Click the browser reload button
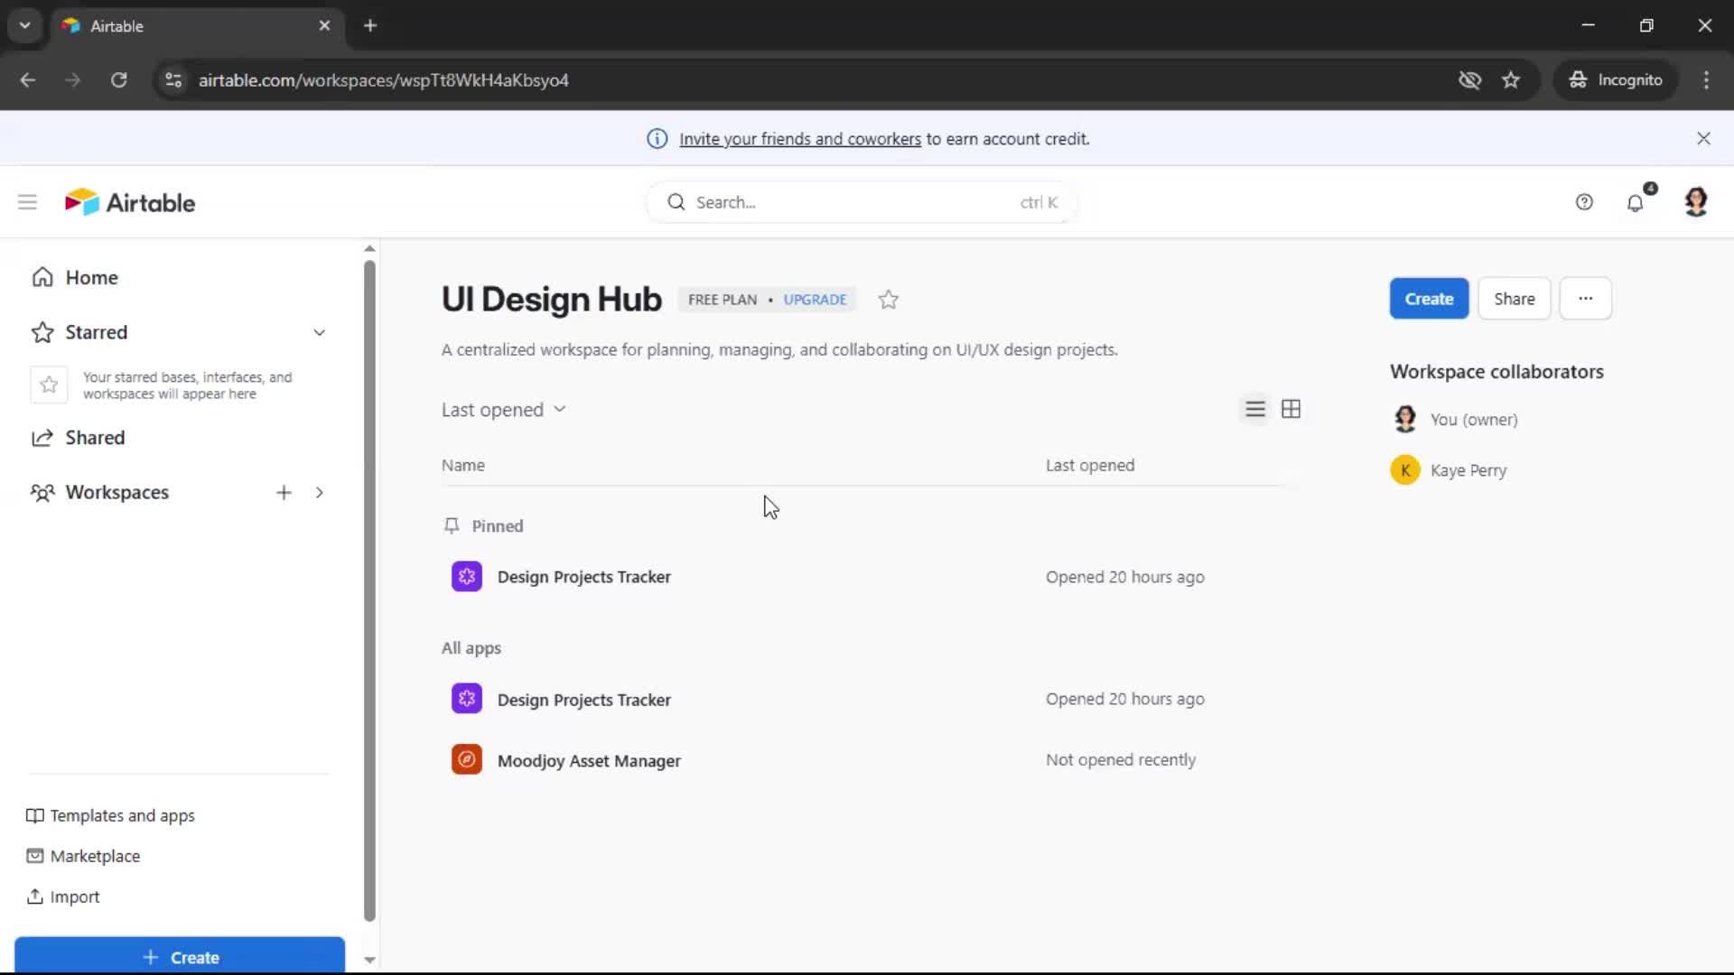This screenshot has width=1734, height=975. (118, 80)
